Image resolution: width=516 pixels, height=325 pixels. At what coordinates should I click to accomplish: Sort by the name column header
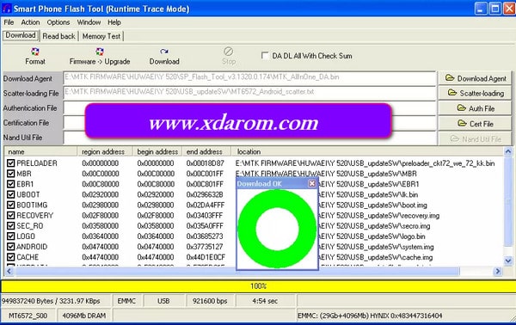click(40, 151)
